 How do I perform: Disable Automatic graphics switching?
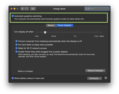13,16
